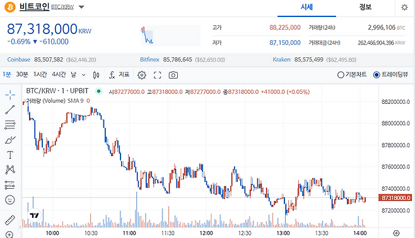
Task: Expand the 날 interval dropdown chevron
Action: [x=84, y=75]
